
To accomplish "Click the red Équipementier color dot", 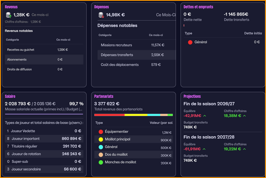I will point(100,132).
